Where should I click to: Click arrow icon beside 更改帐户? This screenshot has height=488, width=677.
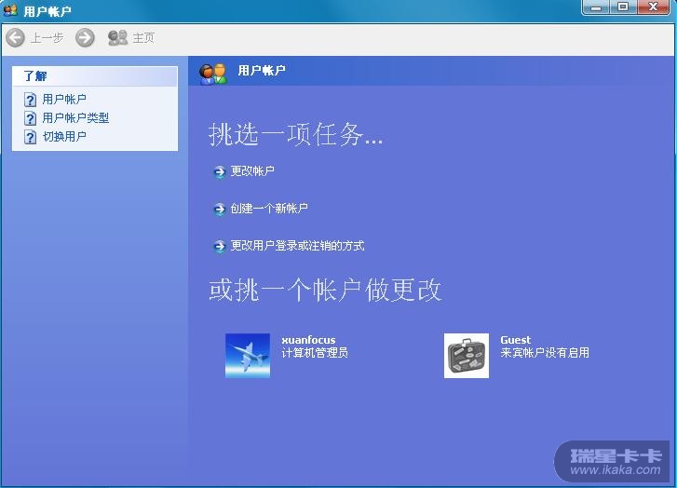(x=220, y=172)
